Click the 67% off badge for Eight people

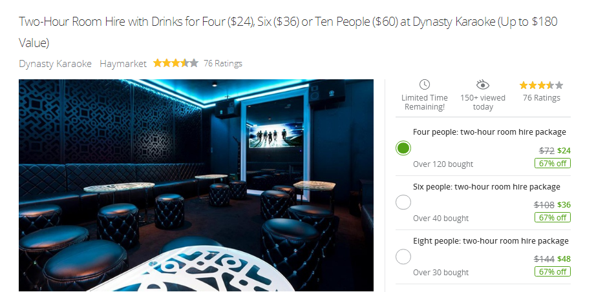tap(553, 272)
